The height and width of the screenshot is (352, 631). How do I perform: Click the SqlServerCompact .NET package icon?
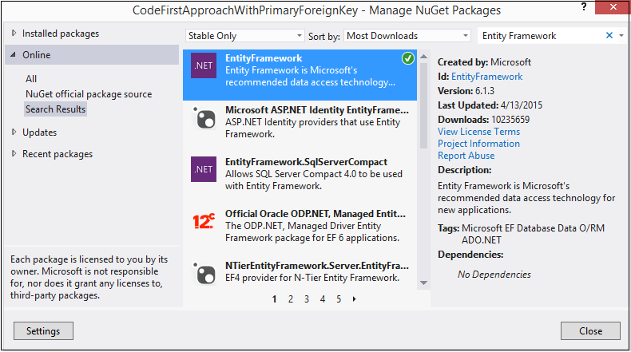pyautogui.click(x=203, y=169)
